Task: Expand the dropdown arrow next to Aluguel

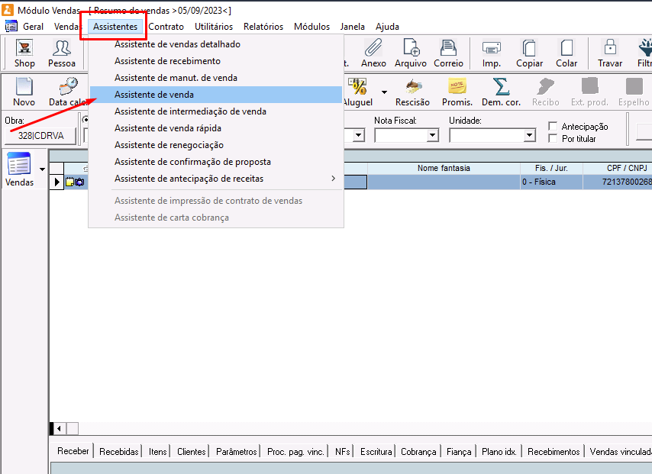Action: [x=384, y=92]
